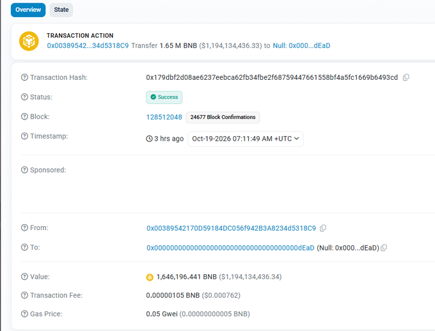This screenshot has width=435, height=331.
Task: Click help icon beside Timestamp
Action: pos(24,136)
